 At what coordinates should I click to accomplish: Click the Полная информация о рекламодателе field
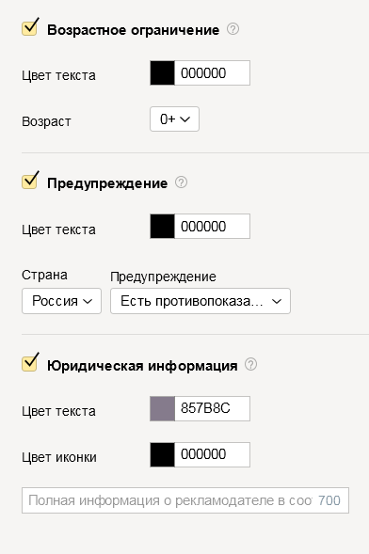185,500
